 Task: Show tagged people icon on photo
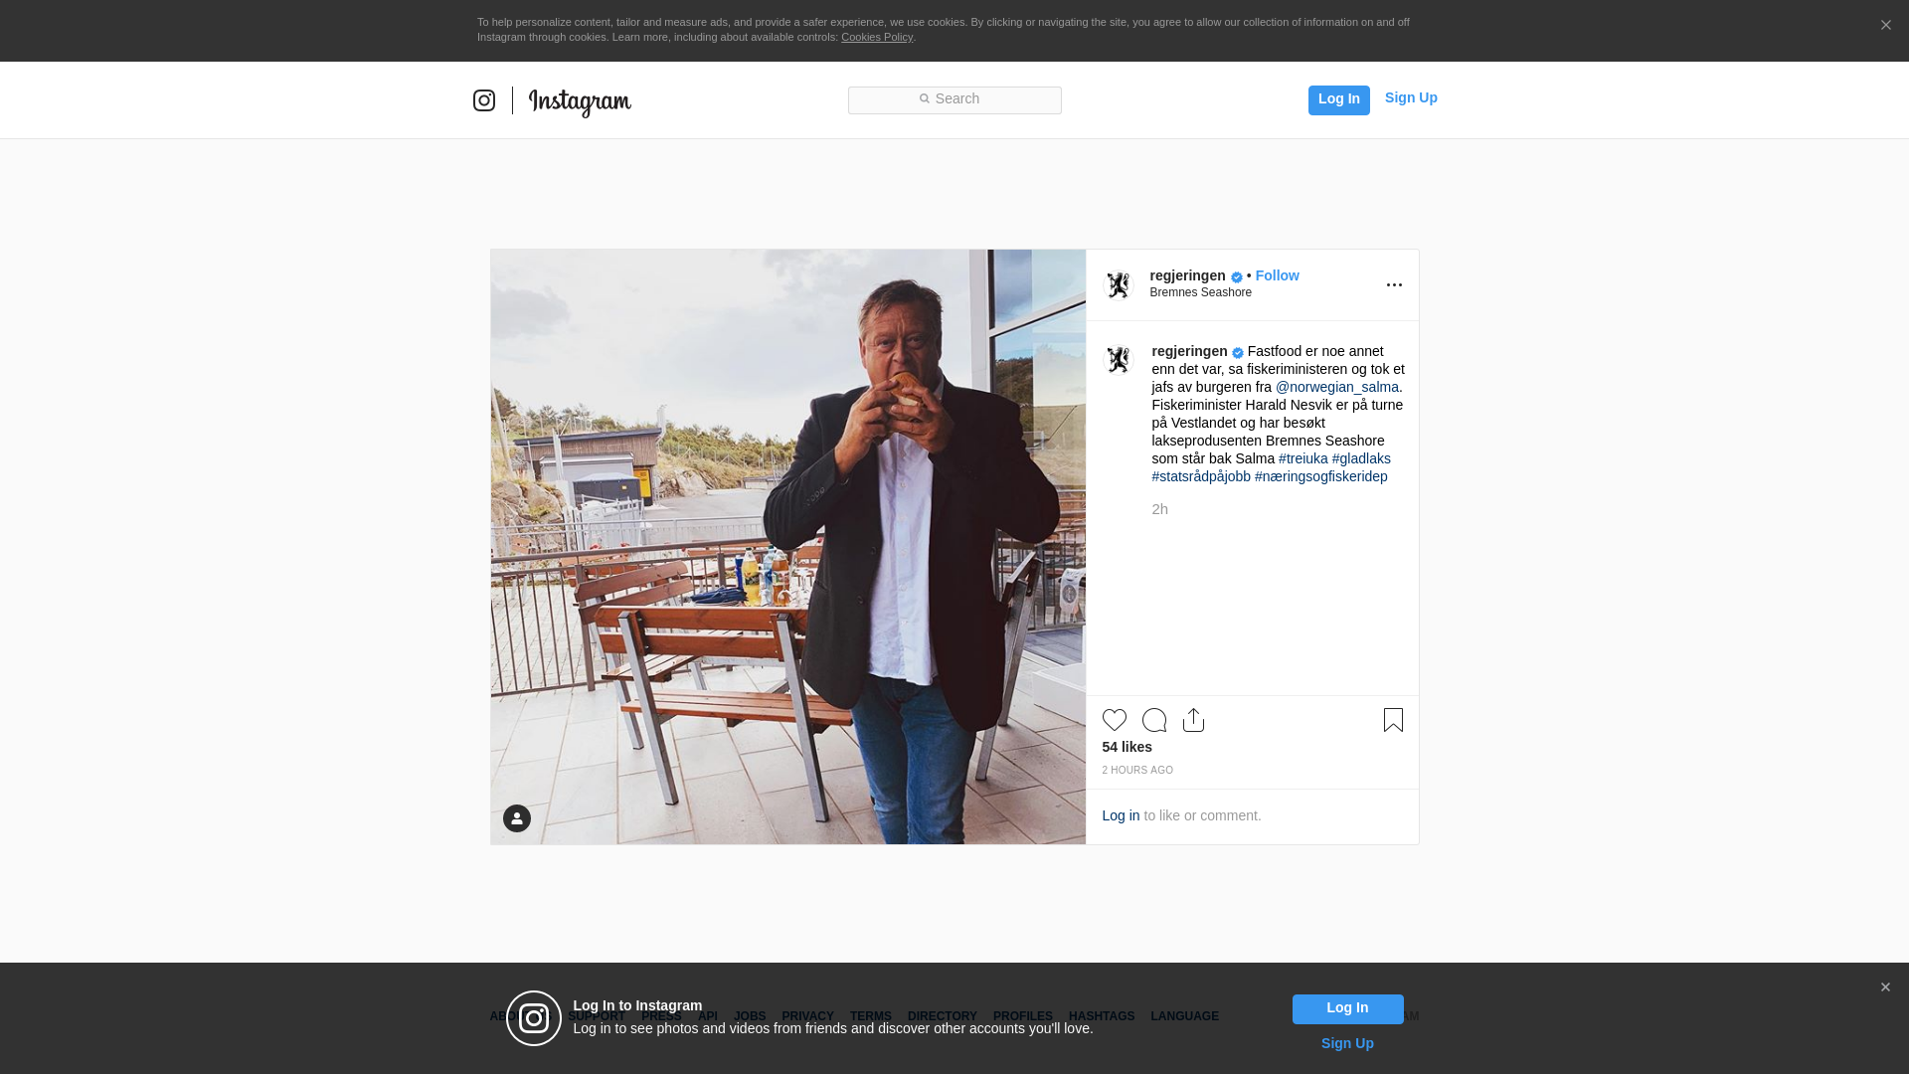[517, 818]
